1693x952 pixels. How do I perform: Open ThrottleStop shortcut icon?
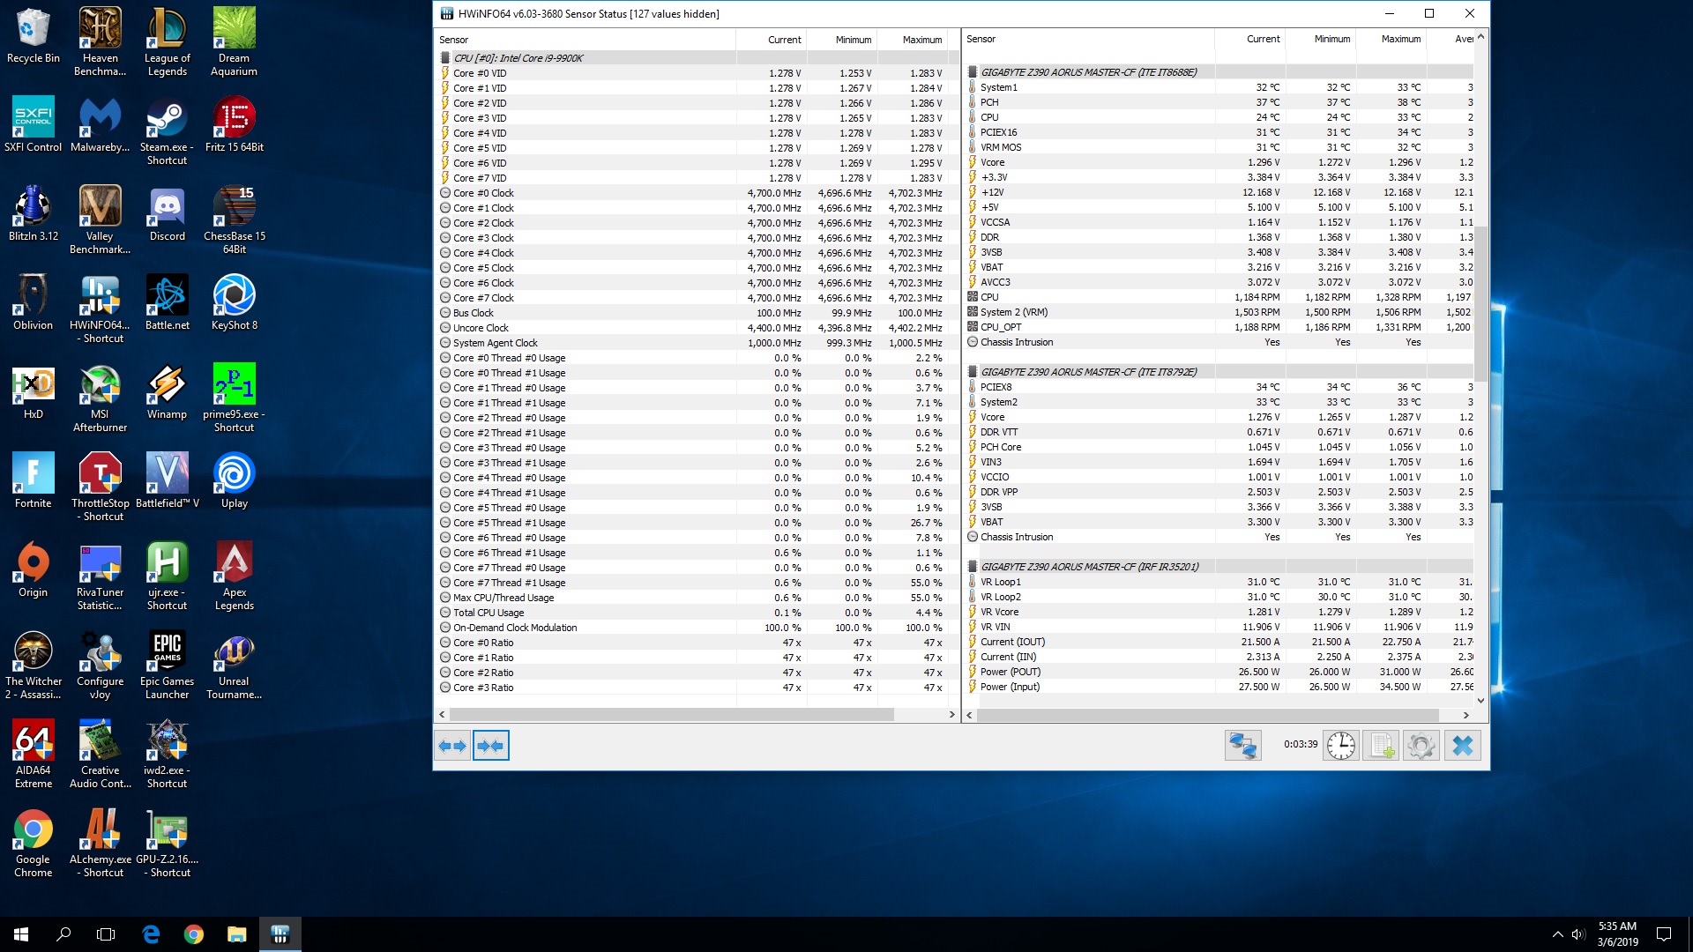[101, 487]
